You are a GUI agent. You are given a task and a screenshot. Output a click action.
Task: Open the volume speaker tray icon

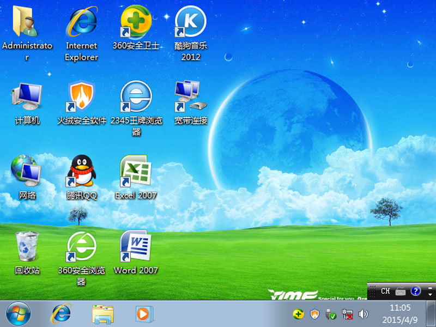pyautogui.click(x=363, y=314)
